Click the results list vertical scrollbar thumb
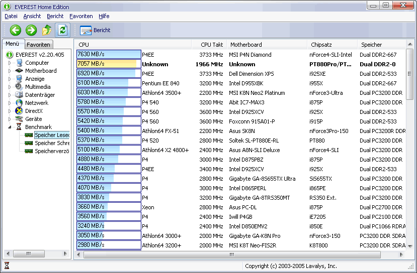Screen dimensions: 417x273 click(410, 74)
